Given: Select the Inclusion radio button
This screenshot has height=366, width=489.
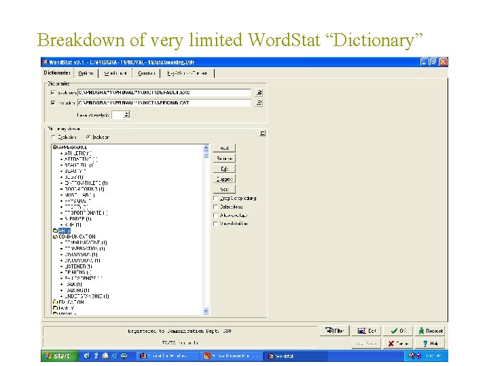Looking at the screenshot, I should (88, 137).
